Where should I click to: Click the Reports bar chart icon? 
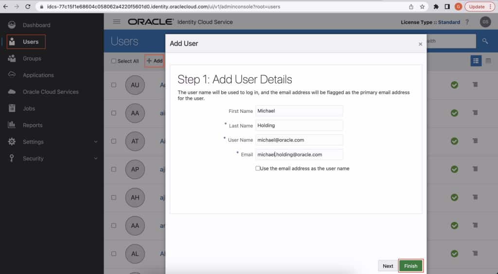[x=12, y=125]
